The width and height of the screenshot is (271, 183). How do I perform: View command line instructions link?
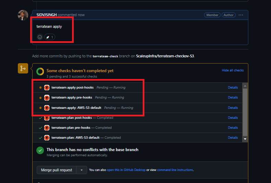coord(175,170)
